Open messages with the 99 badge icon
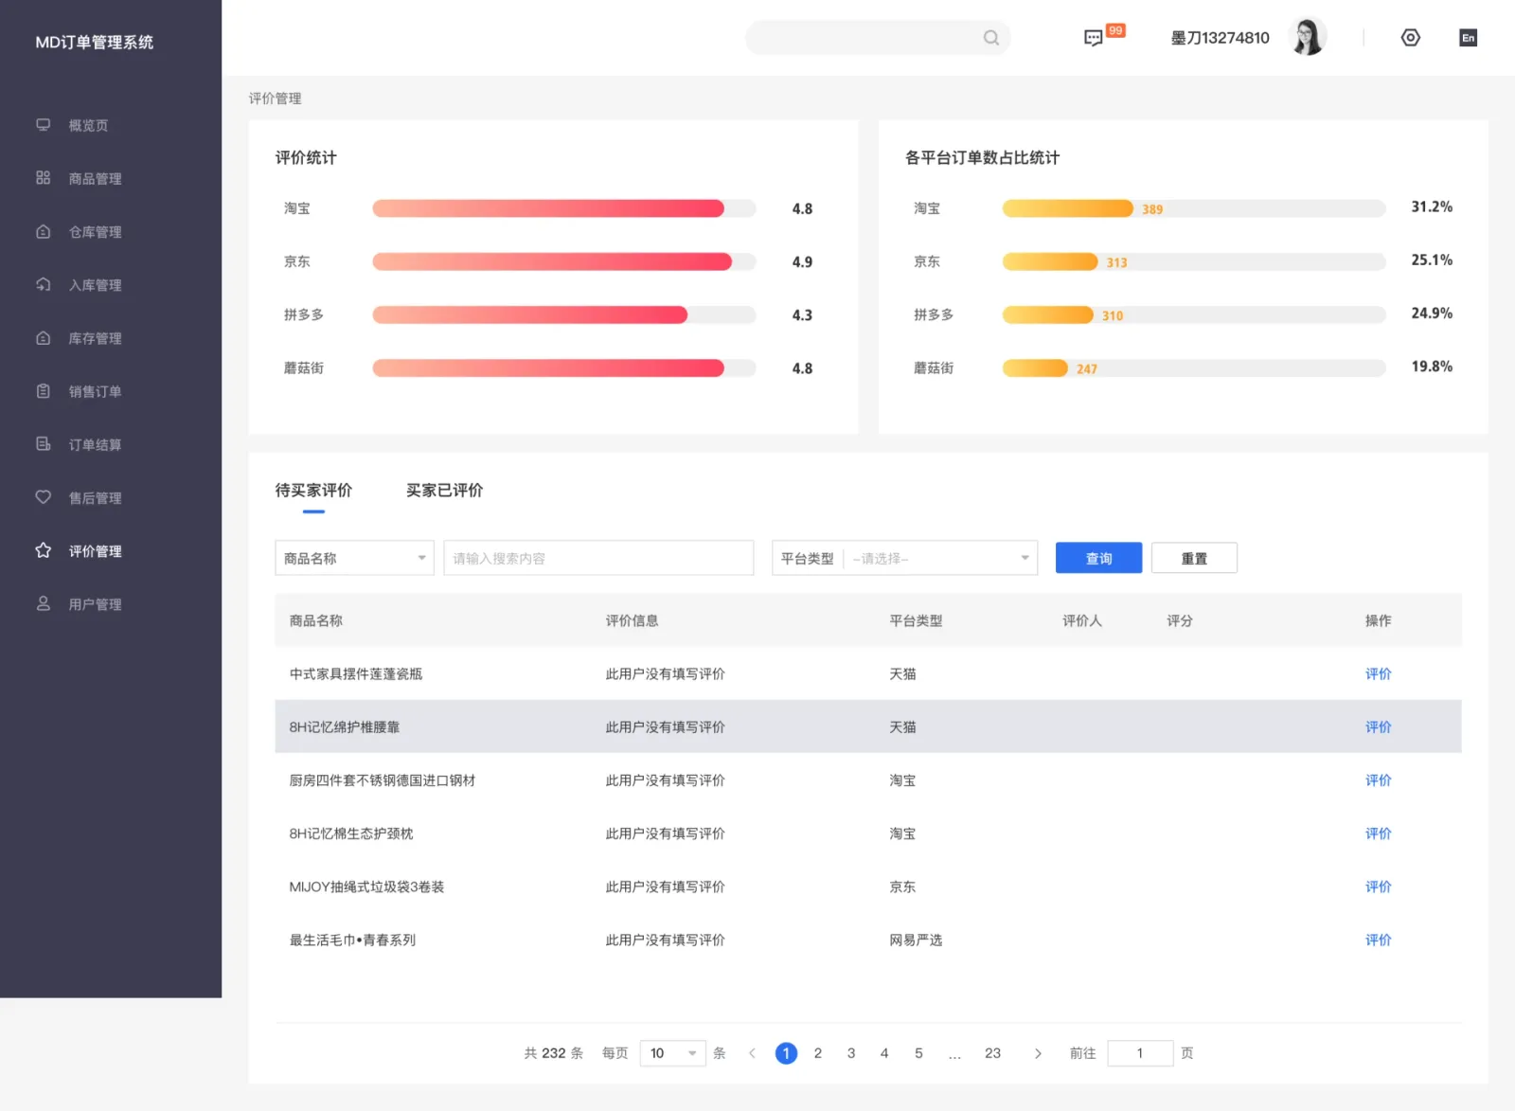Viewport: 1515px width, 1111px height. click(x=1094, y=38)
